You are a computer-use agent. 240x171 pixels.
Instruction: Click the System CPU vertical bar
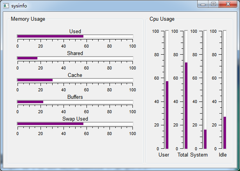pos(205,89)
